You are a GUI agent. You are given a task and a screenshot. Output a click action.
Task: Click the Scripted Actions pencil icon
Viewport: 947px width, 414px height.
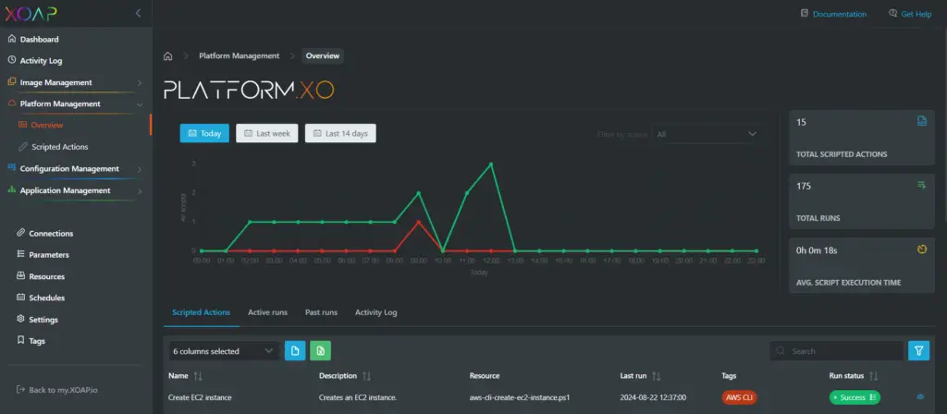click(23, 147)
